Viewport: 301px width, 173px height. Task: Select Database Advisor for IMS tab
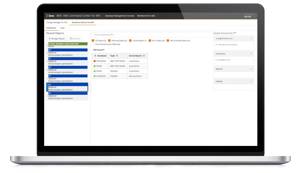pos(83,23)
